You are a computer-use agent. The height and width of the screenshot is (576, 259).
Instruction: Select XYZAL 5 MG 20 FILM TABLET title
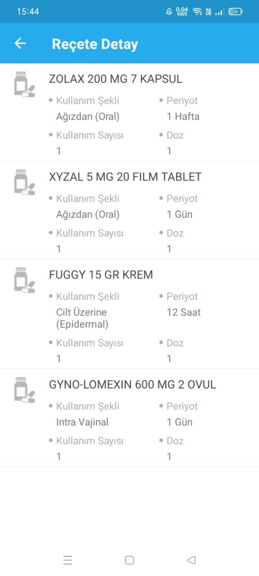[x=125, y=176]
